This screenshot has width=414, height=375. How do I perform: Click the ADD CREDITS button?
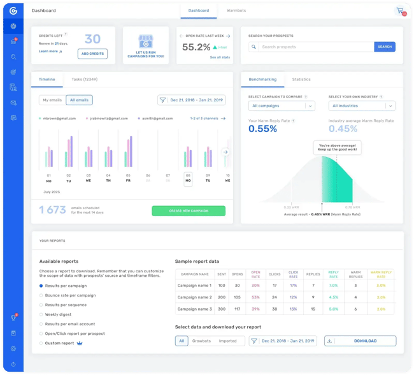93,54
